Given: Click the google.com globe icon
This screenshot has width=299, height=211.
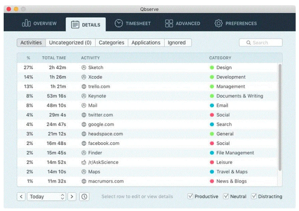Looking at the screenshot, I should [84, 124].
